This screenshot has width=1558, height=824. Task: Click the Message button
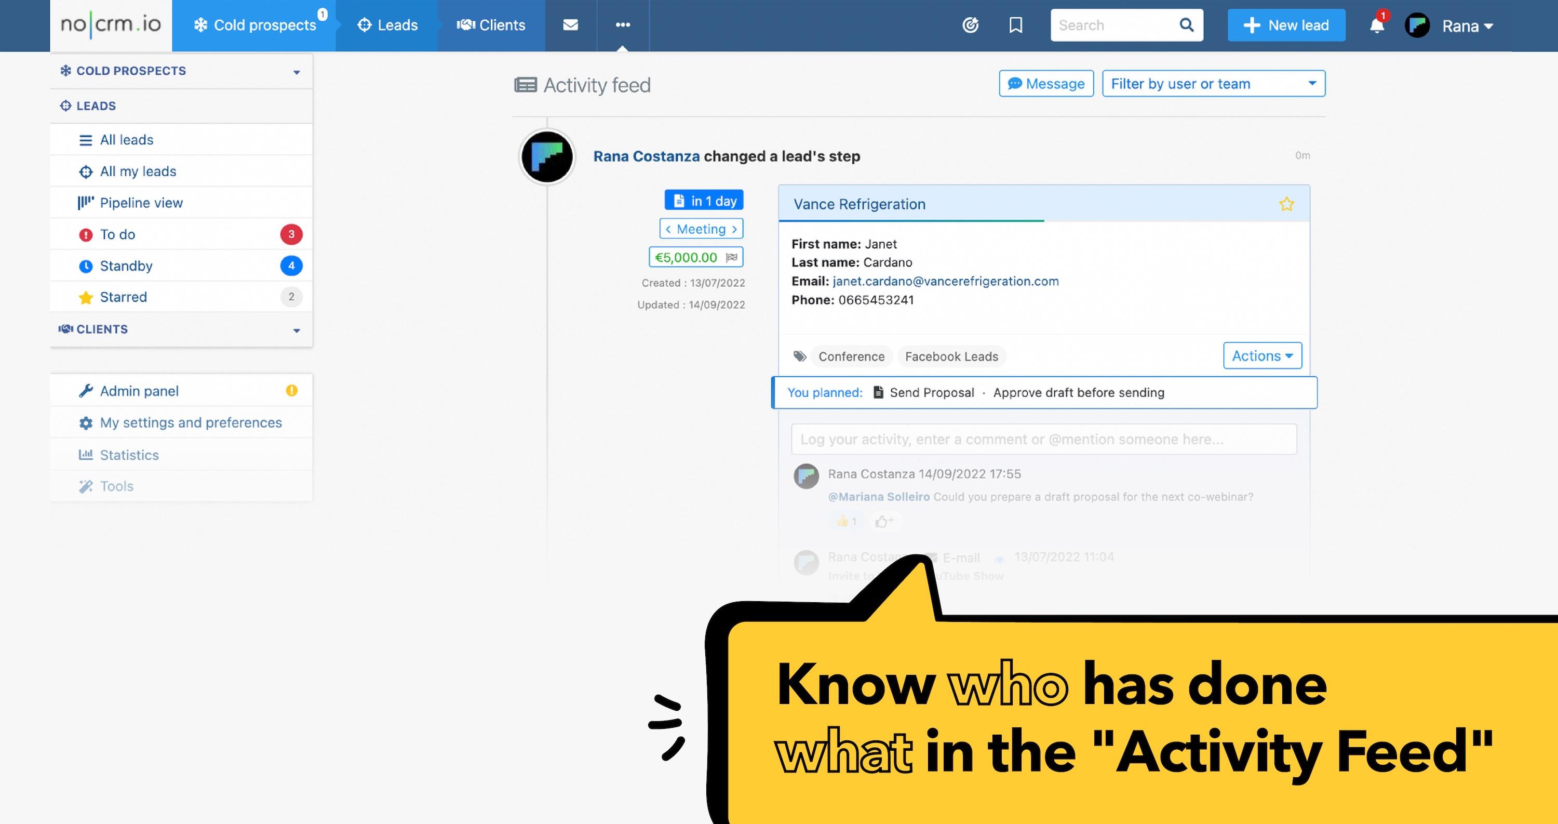click(x=1046, y=84)
